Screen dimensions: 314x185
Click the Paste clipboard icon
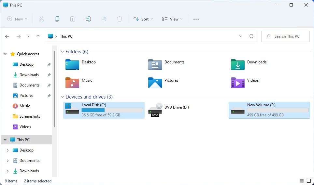tap(73, 19)
